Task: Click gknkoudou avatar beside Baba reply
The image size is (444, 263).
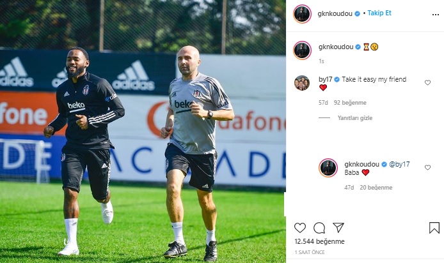Action: point(328,168)
